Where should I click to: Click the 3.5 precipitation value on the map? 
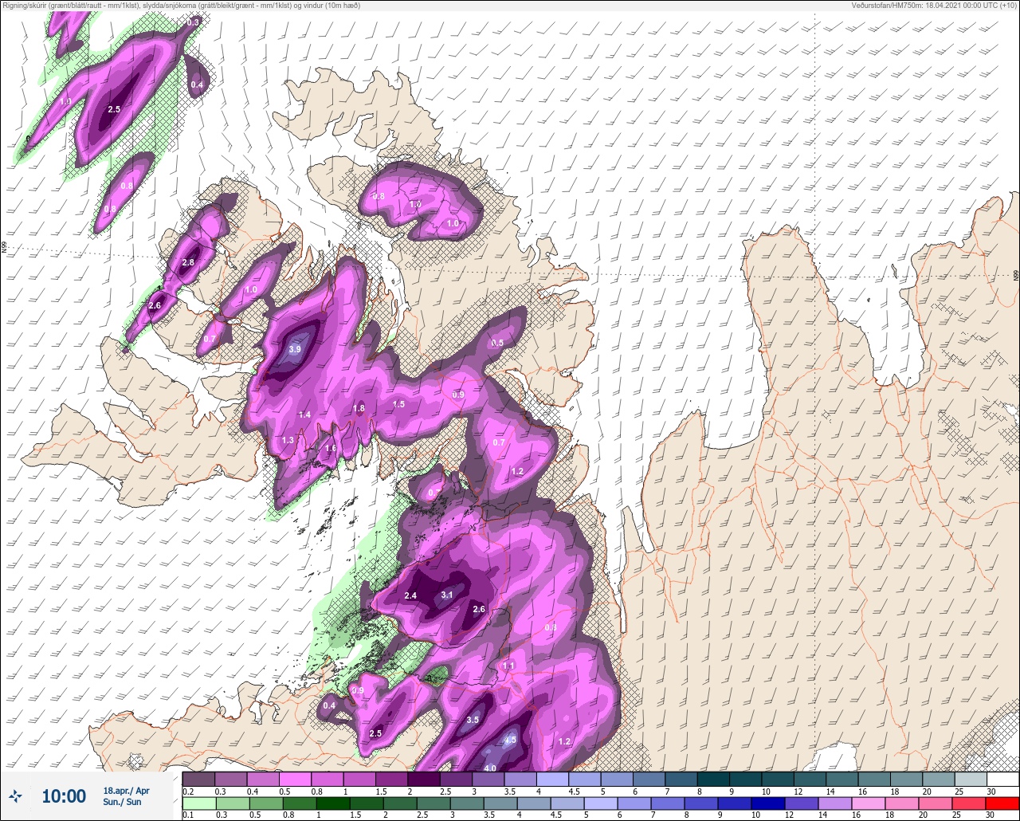473,720
